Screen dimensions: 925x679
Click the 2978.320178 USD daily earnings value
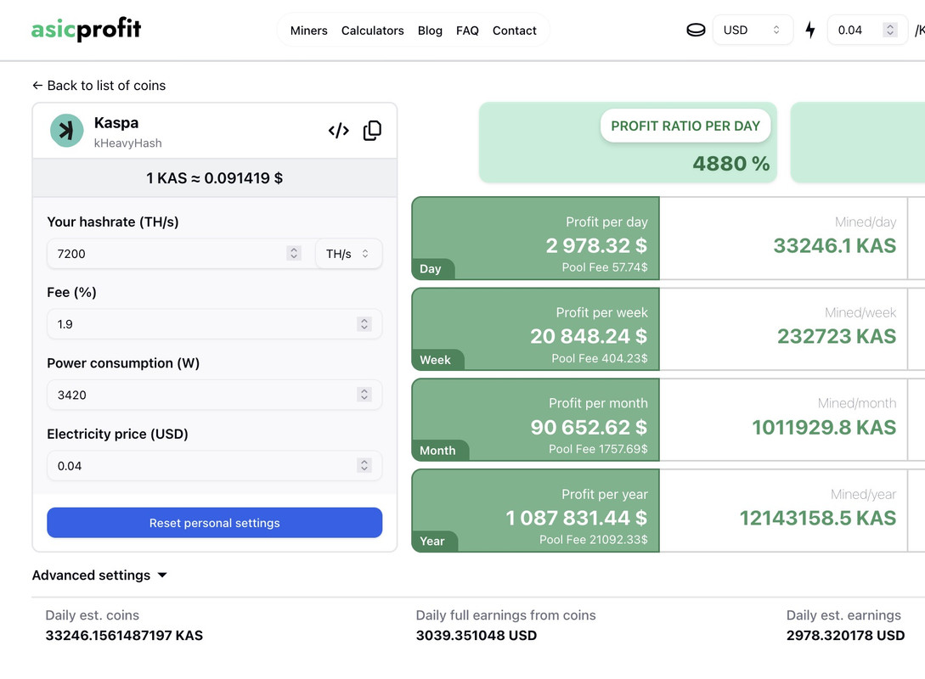[x=845, y=636]
